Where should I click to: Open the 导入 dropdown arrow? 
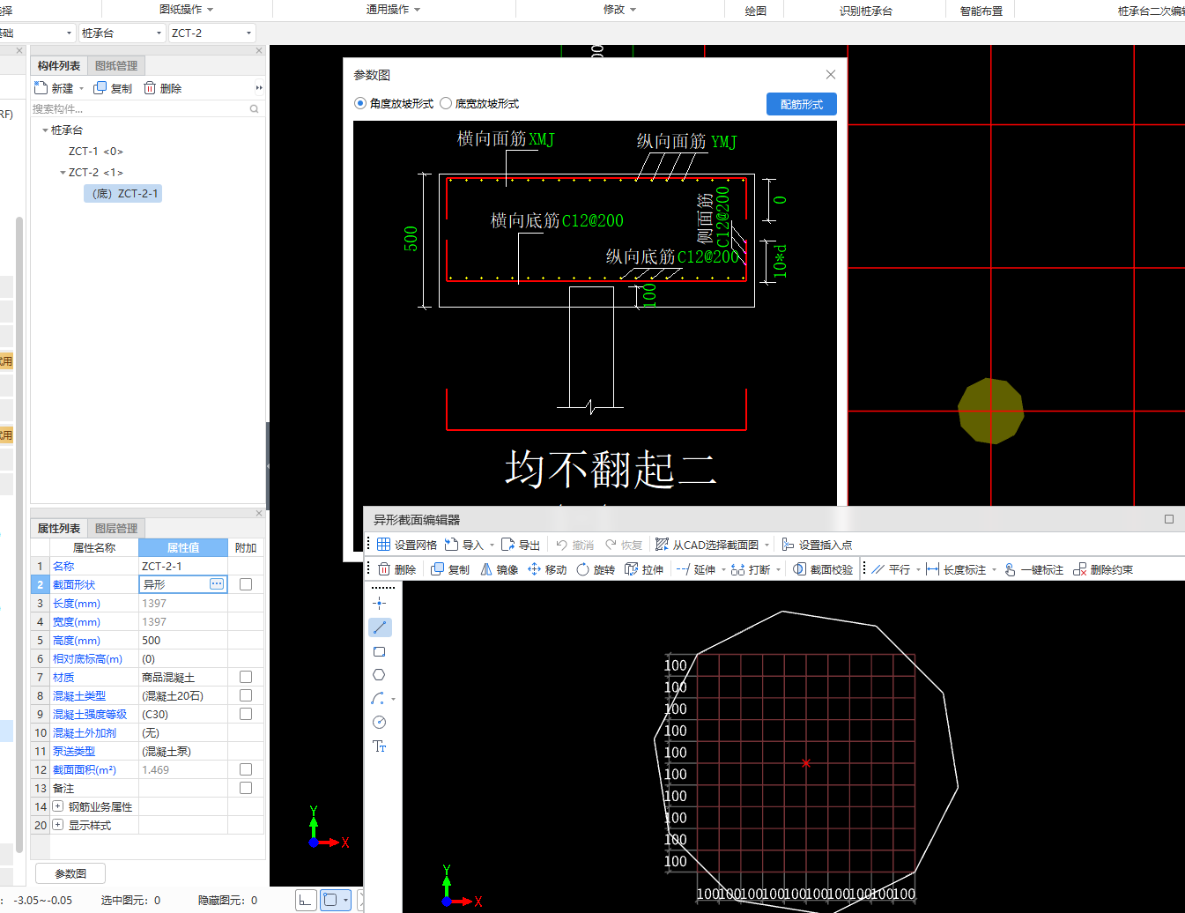492,546
